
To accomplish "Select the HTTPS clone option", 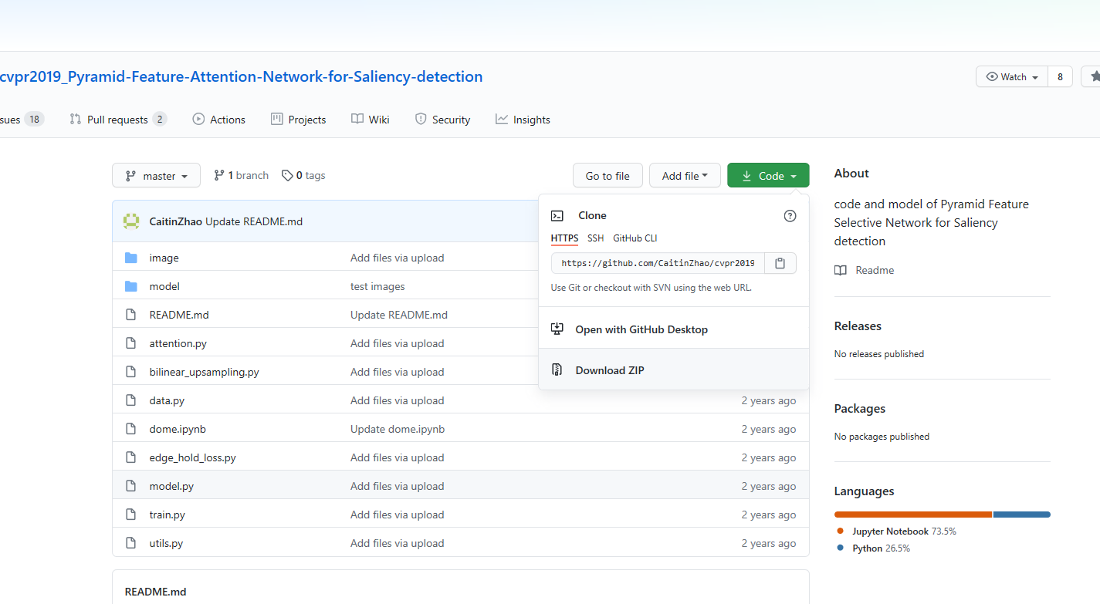I will pyautogui.click(x=564, y=238).
